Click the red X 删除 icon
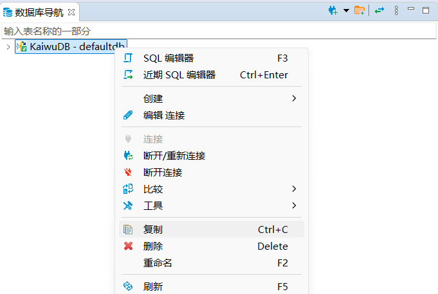Screen dimensions: 438x294 (128, 246)
